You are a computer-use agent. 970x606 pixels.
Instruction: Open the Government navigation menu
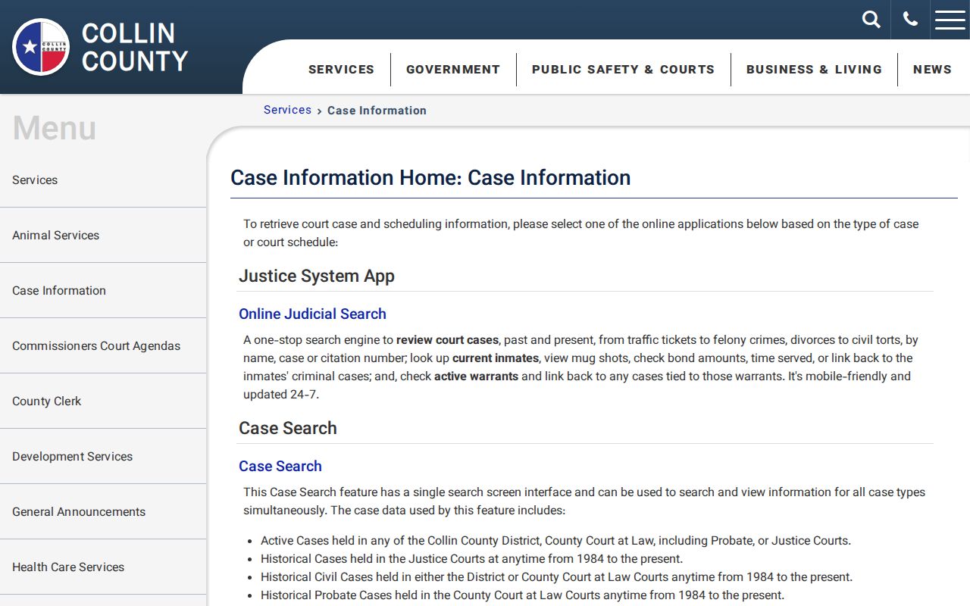click(x=453, y=69)
